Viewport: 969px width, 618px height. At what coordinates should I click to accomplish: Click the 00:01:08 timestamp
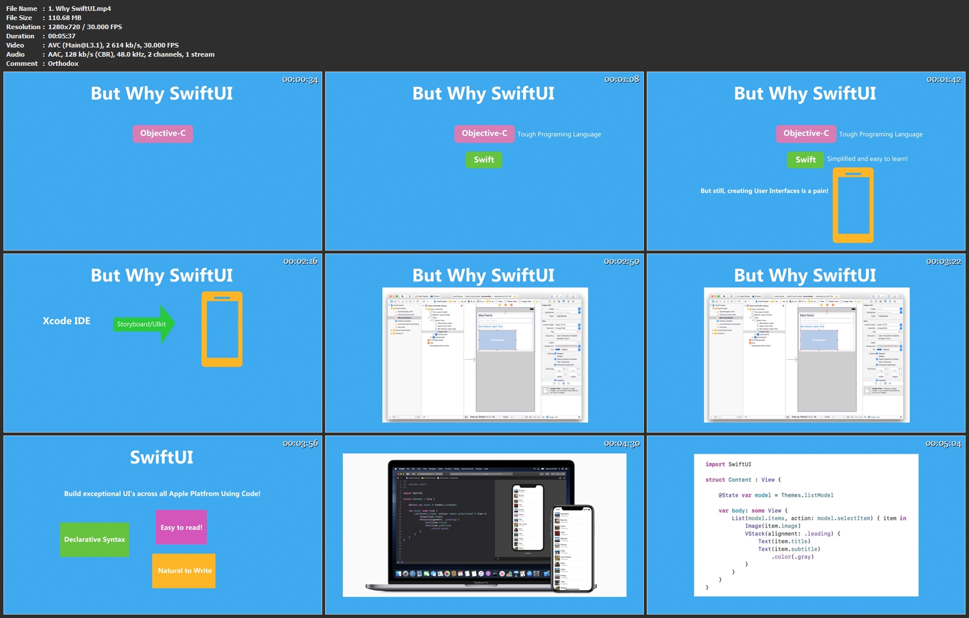pos(622,80)
